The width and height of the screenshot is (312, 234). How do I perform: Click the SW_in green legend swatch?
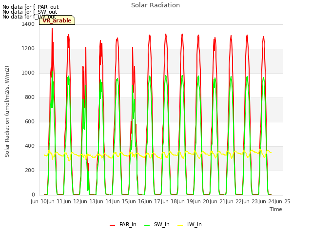(x=147, y=225)
